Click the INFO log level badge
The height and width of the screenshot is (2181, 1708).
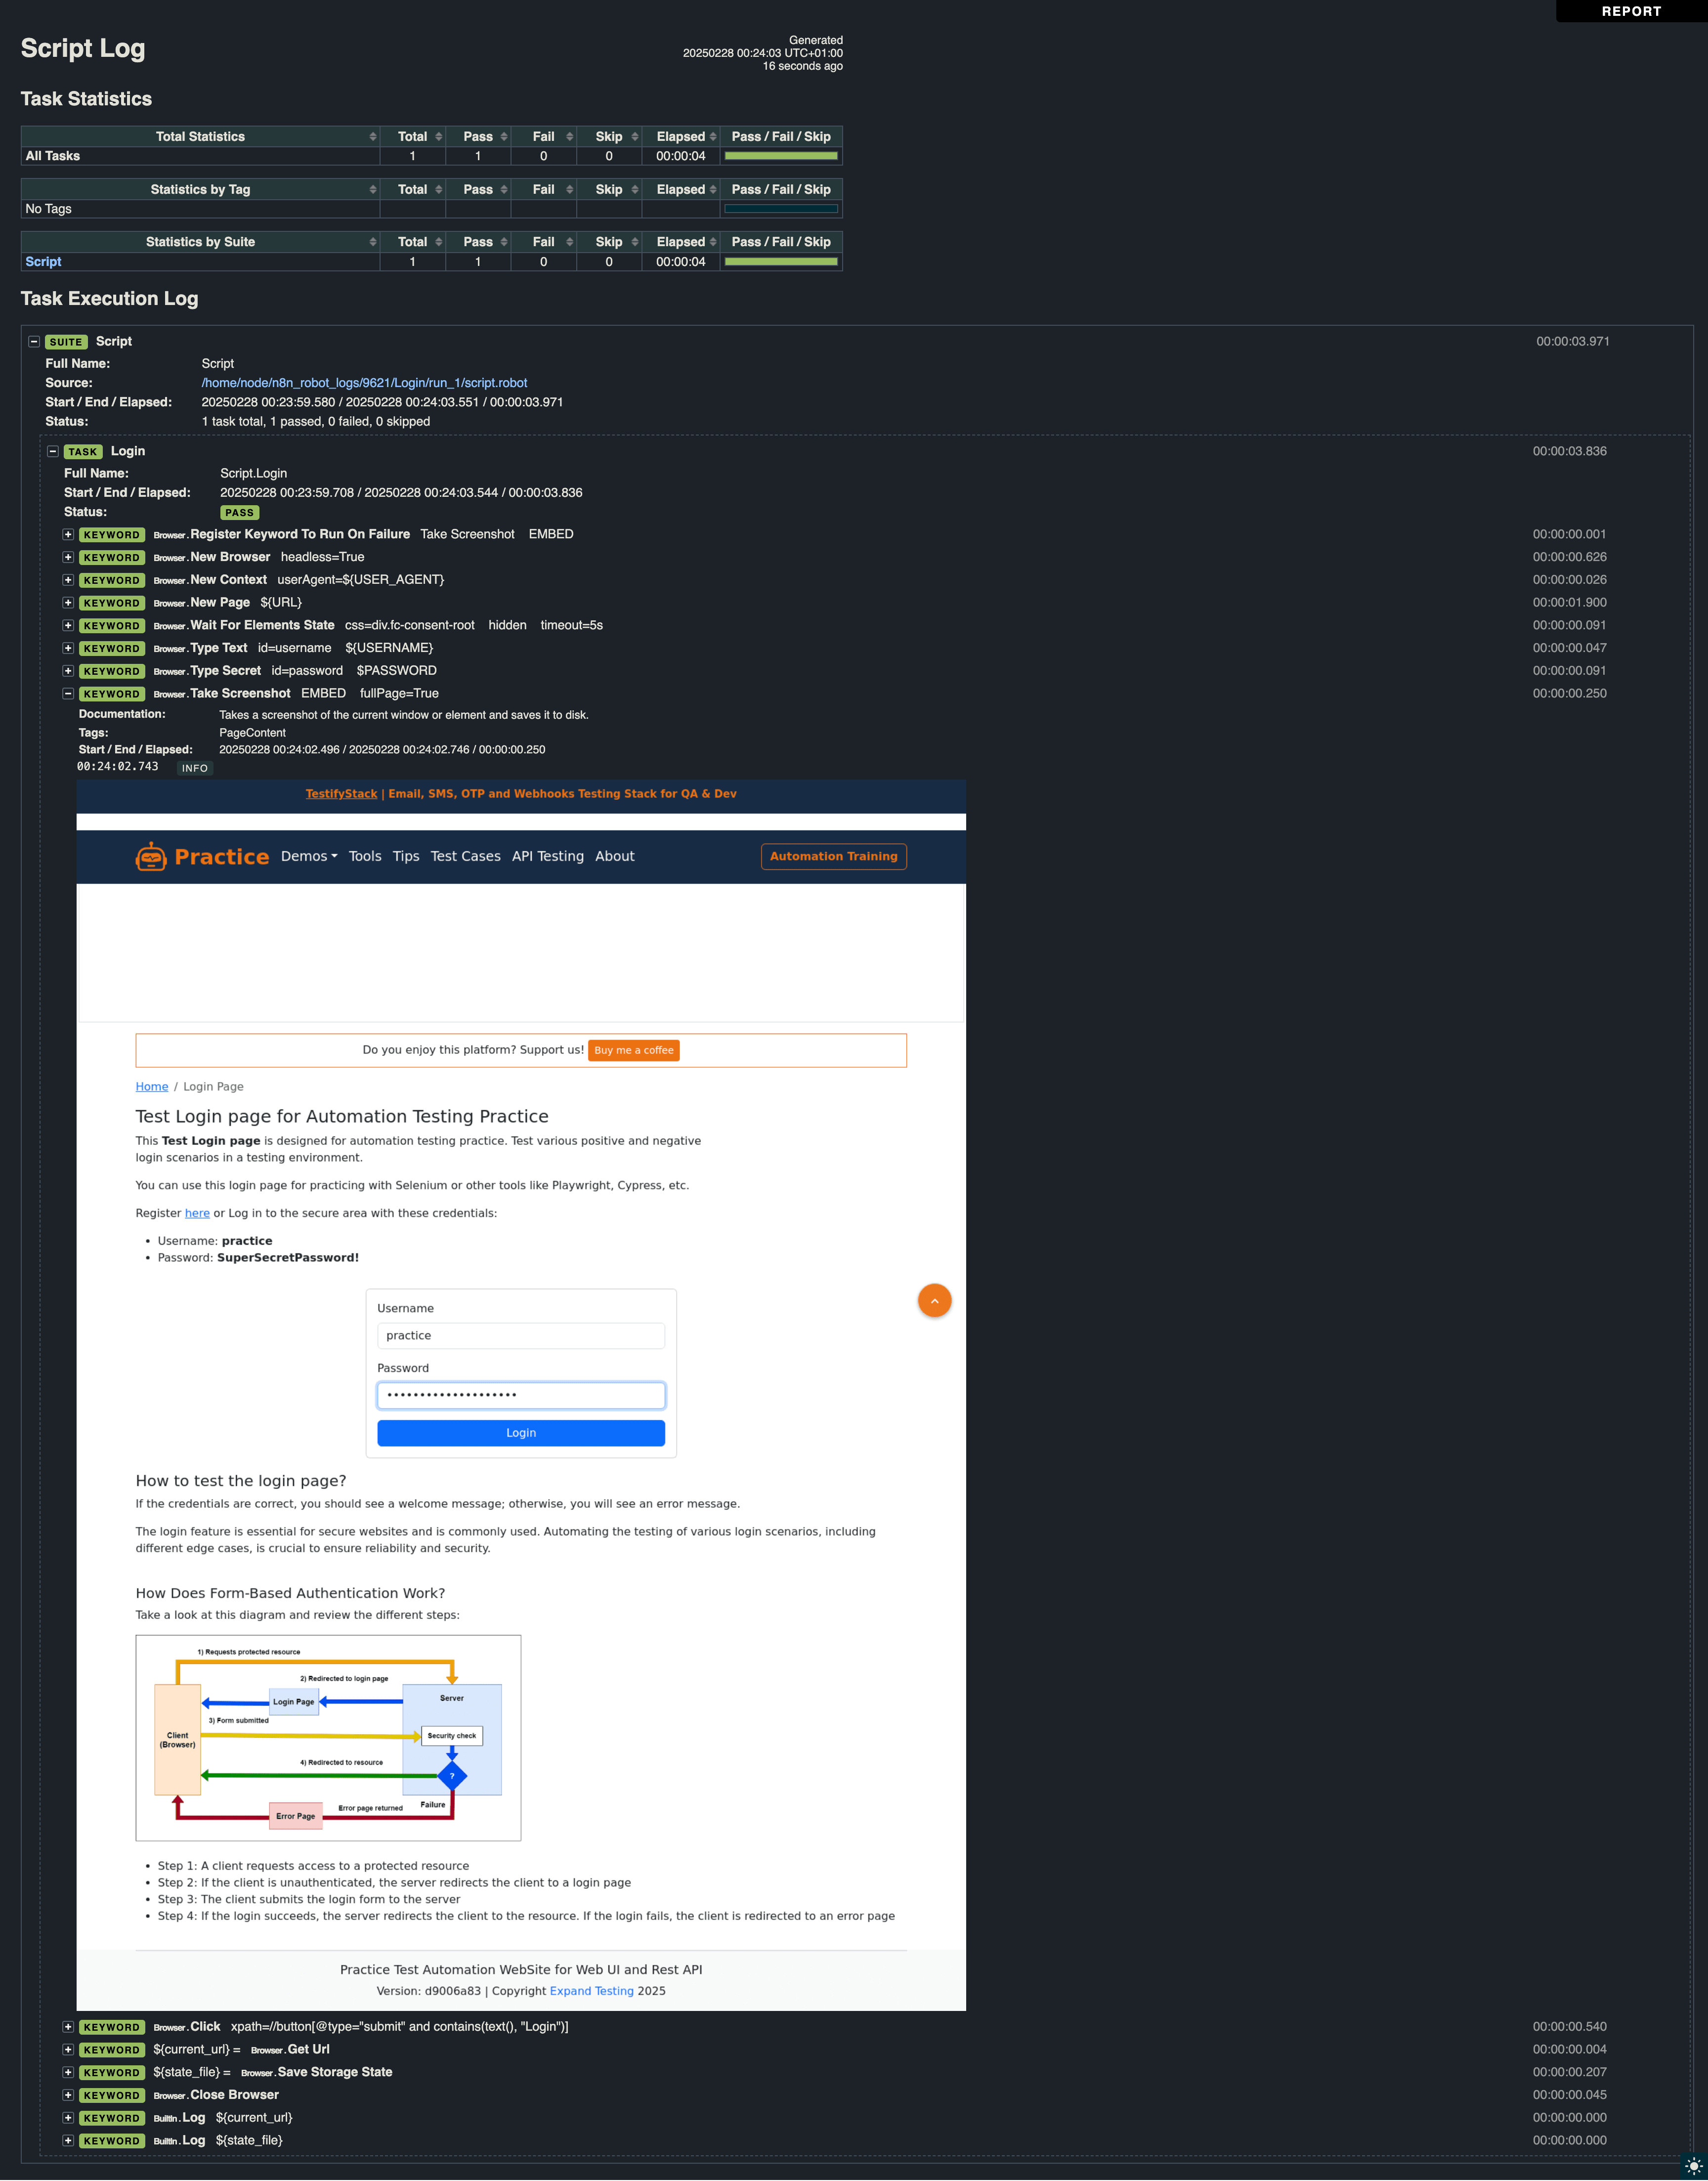[195, 768]
